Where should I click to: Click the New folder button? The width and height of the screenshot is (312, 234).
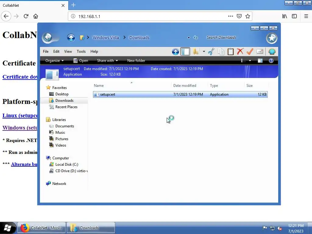pyautogui.click(x=136, y=61)
